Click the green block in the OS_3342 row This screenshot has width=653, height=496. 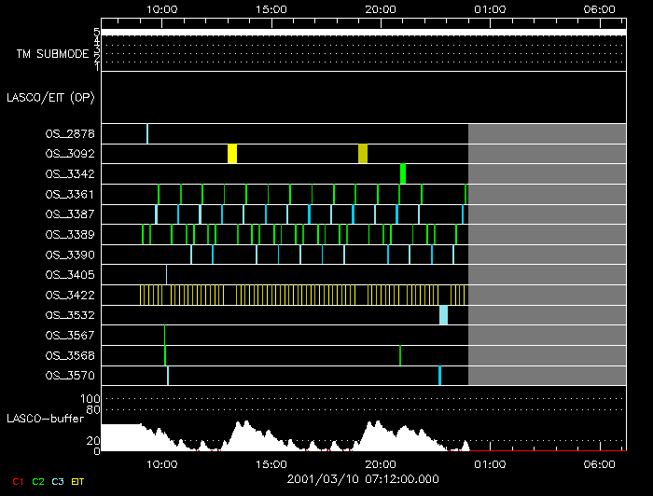tap(403, 173)
